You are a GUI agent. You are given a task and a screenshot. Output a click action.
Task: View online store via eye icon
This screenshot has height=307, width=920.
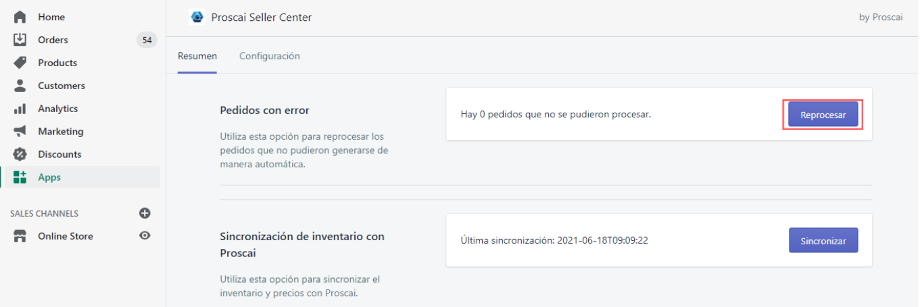[x=145, y=236]
